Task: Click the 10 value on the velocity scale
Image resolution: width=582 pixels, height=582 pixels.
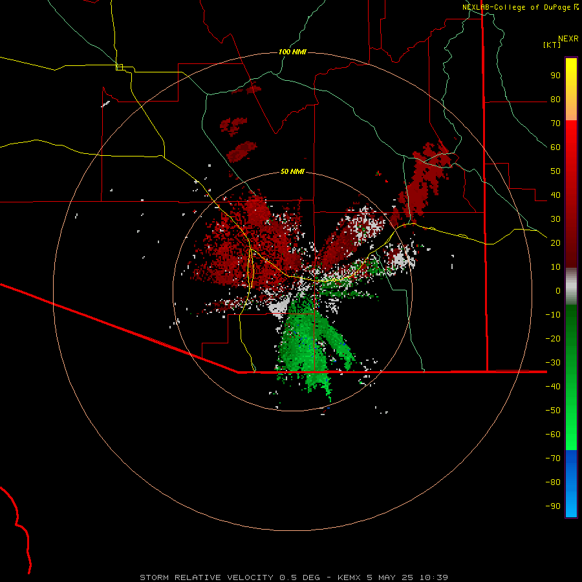Action: [555, 267]
